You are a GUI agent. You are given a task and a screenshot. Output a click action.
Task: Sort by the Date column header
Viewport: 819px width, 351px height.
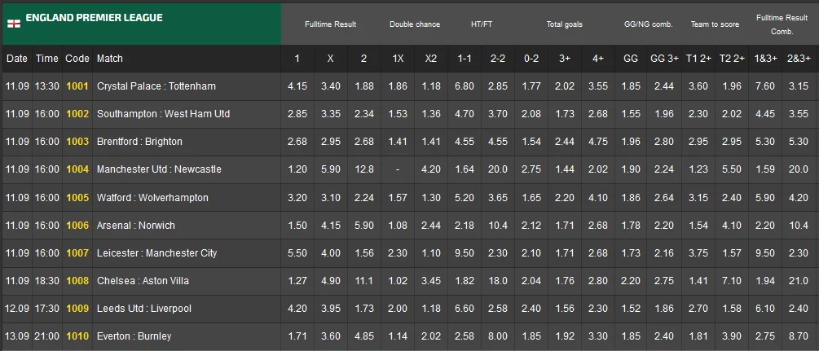pyautogui.click(x=16, y=59)
